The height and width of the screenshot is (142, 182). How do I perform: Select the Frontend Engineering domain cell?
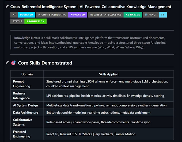pyautogui.click(x=27, y=134)
